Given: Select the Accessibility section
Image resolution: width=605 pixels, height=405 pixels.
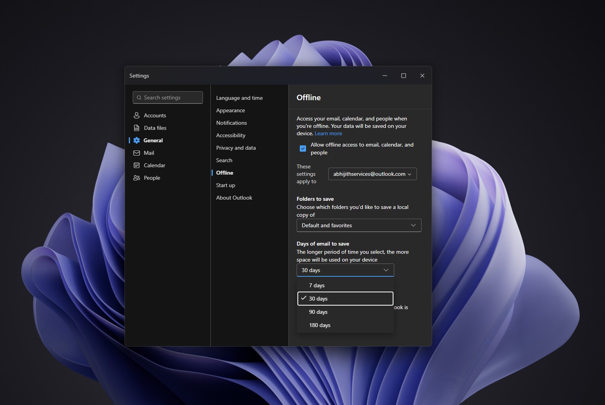Looking at the screenshot, I should coord(231,135).
